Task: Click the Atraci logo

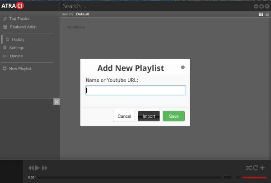Action: click(x=13, y=6)
